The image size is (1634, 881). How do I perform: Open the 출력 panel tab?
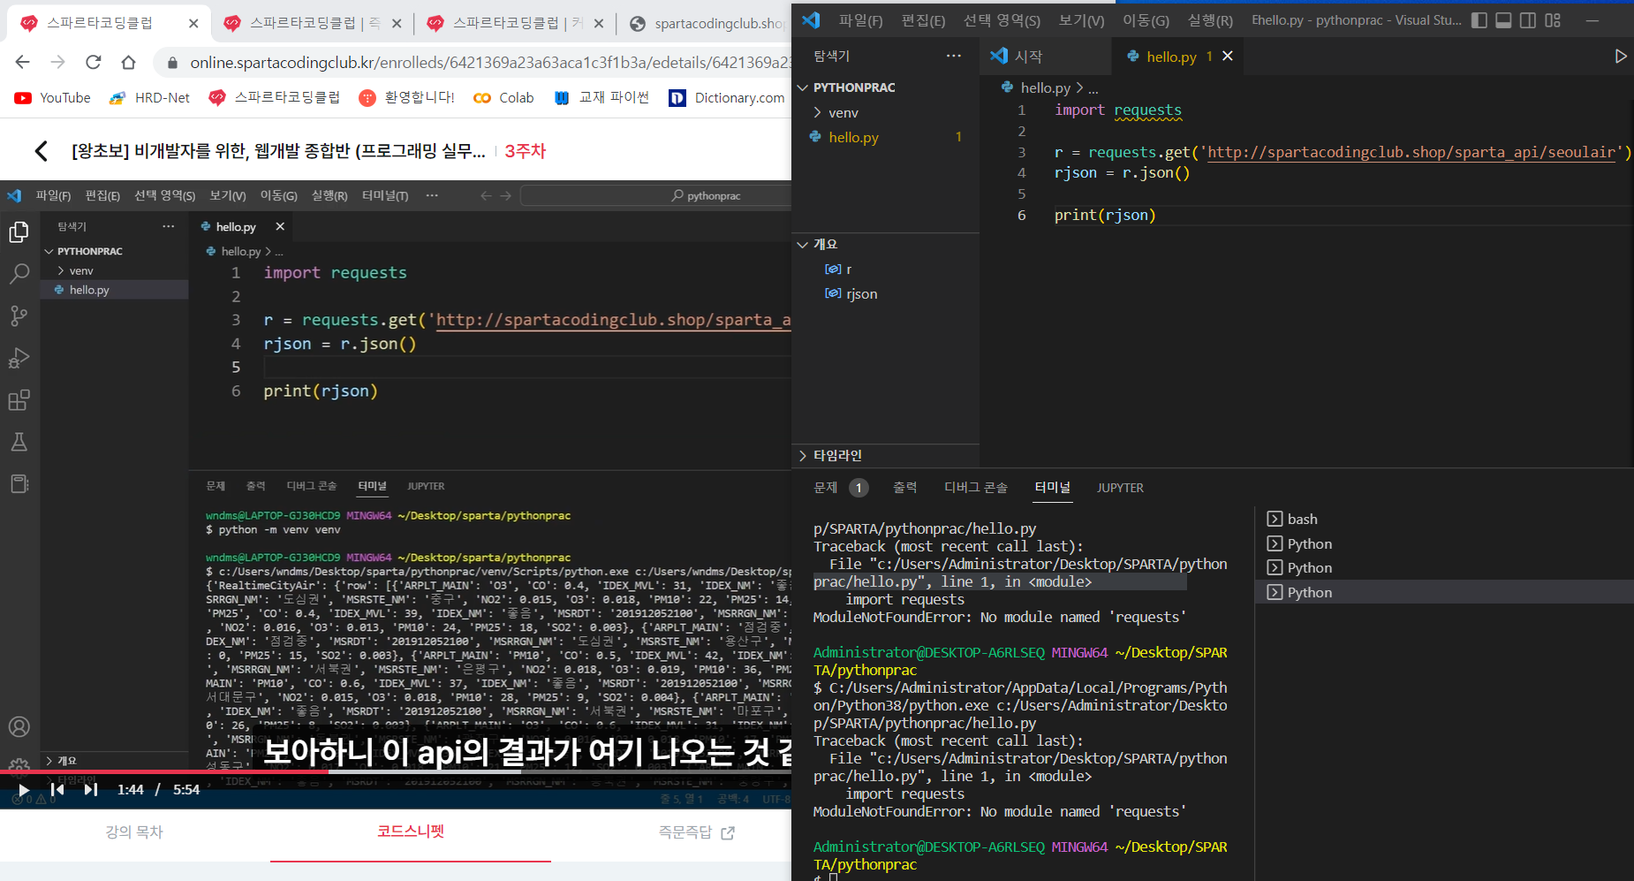pyautogui.click(x=905, y=488)
